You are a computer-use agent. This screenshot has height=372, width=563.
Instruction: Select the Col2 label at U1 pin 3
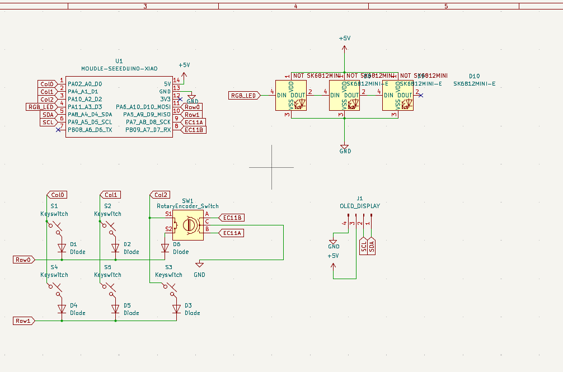pos(48,100)
